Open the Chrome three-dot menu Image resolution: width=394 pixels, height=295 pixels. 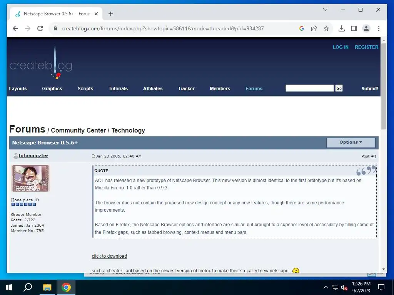point(379,28)
